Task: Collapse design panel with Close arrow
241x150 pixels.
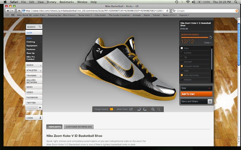Action: tap(208, 43)
